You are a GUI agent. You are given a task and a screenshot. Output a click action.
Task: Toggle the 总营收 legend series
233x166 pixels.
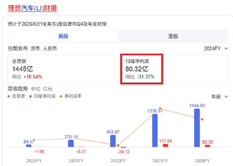click(x=16, y=96)
